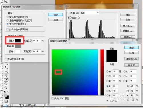143x108 pixels.
Task: Edit the C cyan percentage field
Action: coord(132,86)
